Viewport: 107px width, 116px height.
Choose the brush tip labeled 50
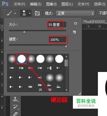point(49,87)
